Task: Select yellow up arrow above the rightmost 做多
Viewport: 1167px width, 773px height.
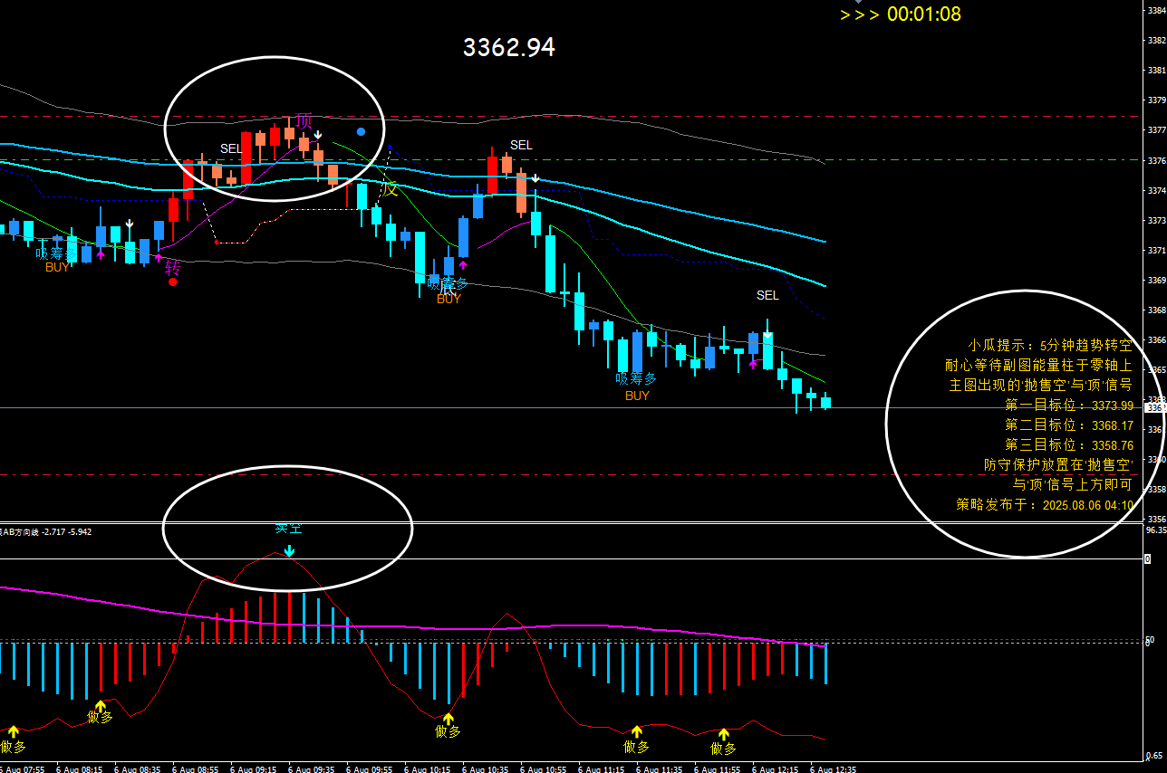Action: (x=723, y=733)
